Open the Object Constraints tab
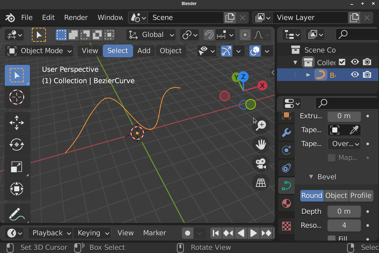This screenshot has height=253, width=379. tap(286, 168)
